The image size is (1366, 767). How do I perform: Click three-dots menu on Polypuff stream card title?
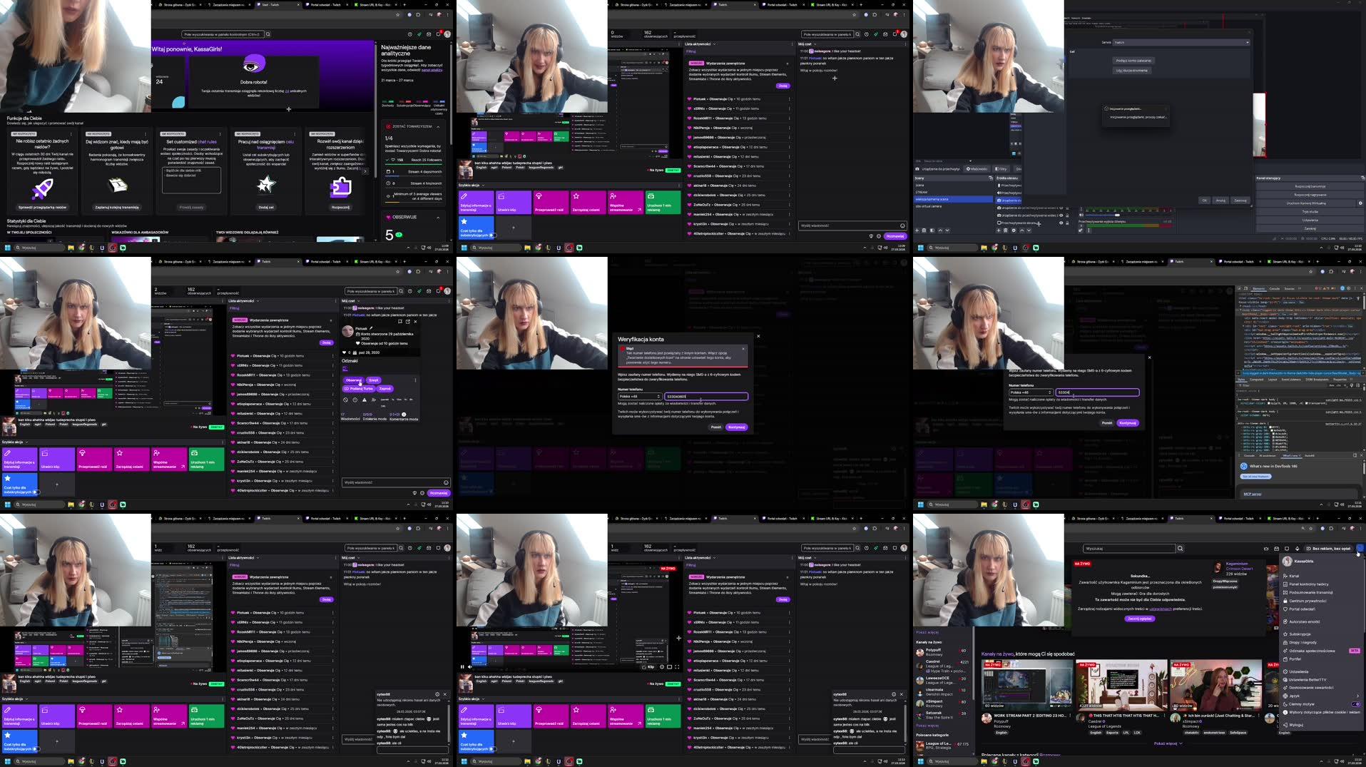point(1070,716)
